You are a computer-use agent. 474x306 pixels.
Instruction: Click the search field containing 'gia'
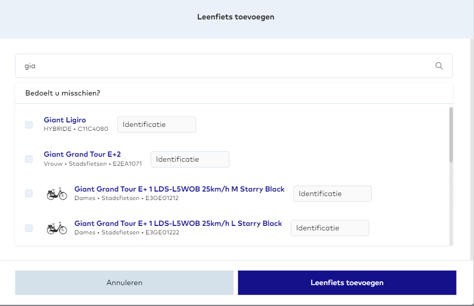[x=224, y=66]
